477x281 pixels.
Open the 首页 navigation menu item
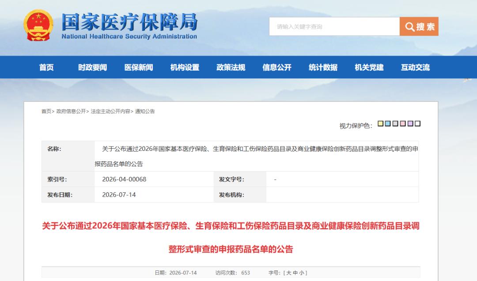pyautogui.click(x=46, y=67)
